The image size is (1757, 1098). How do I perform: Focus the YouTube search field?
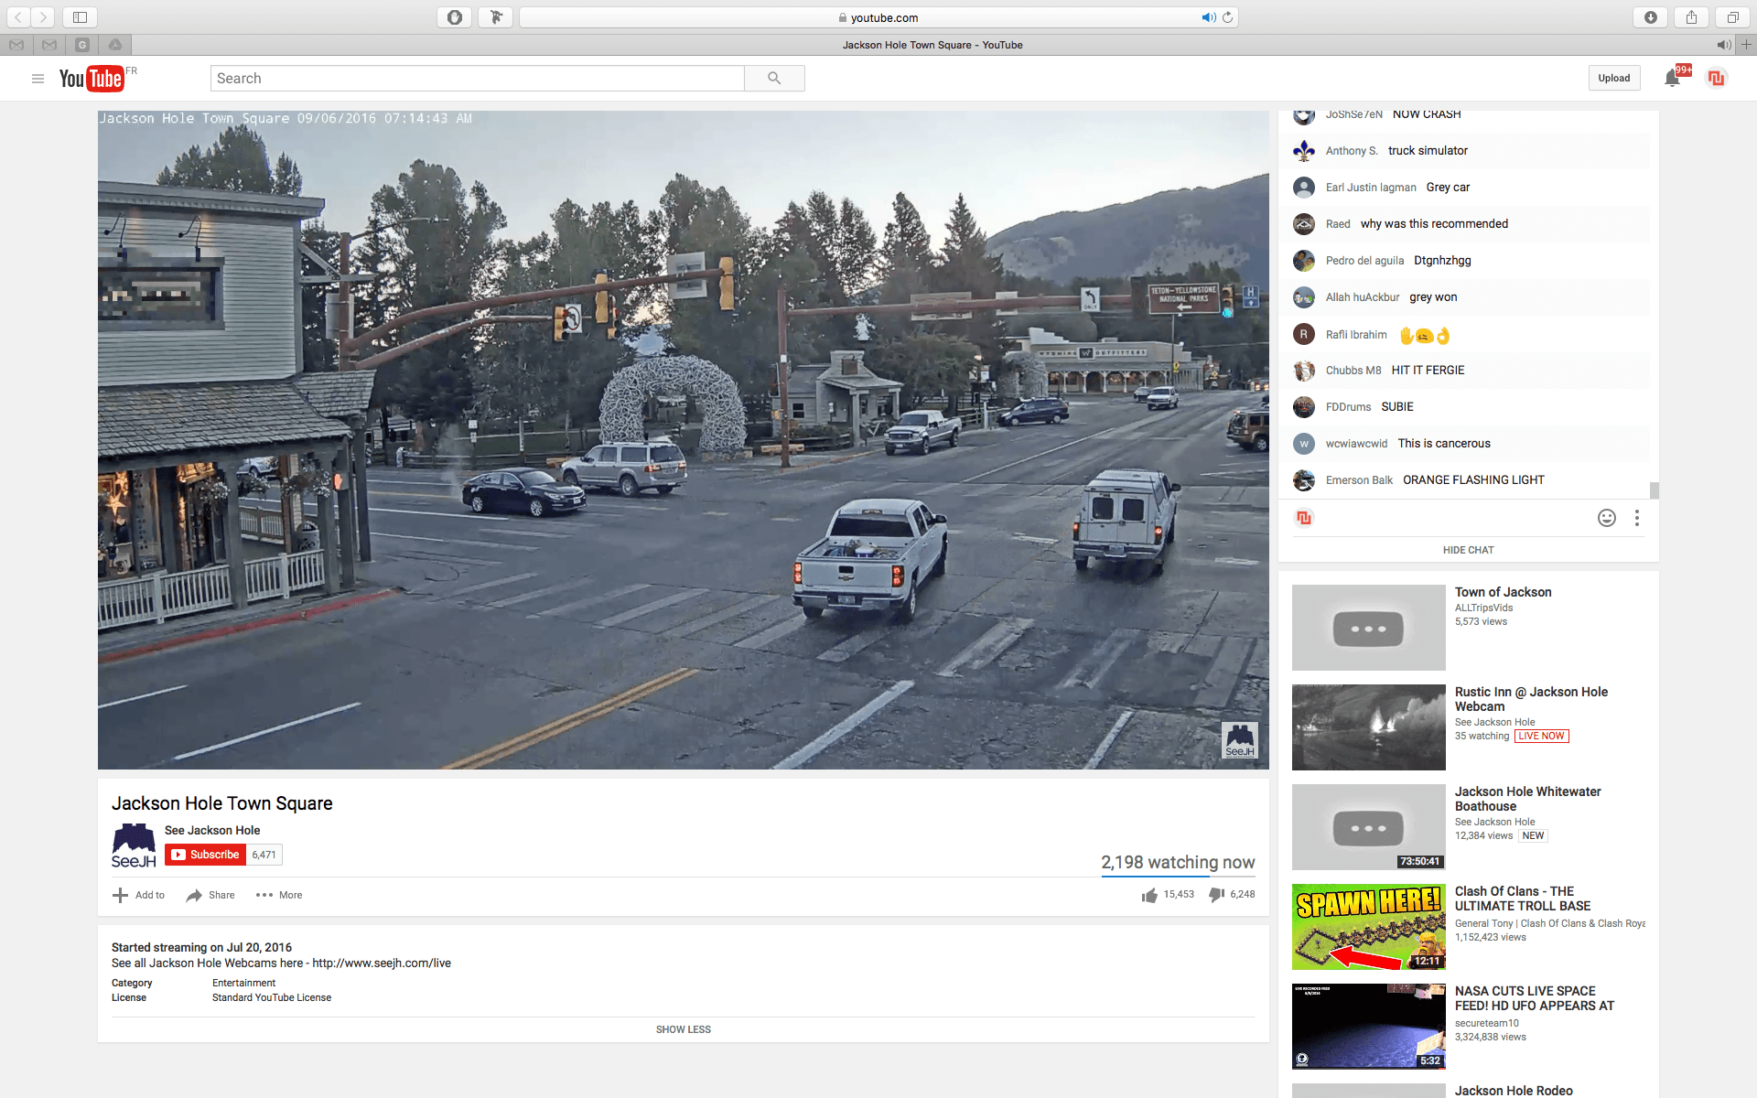(x=478, y=79)
